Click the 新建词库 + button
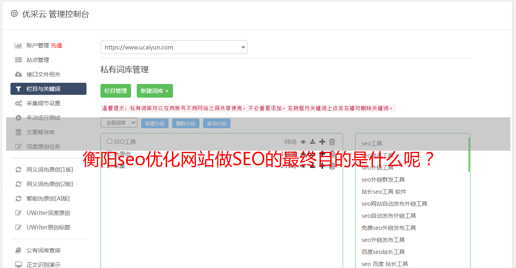The image size is (516, 268). [x=155, y=91]
